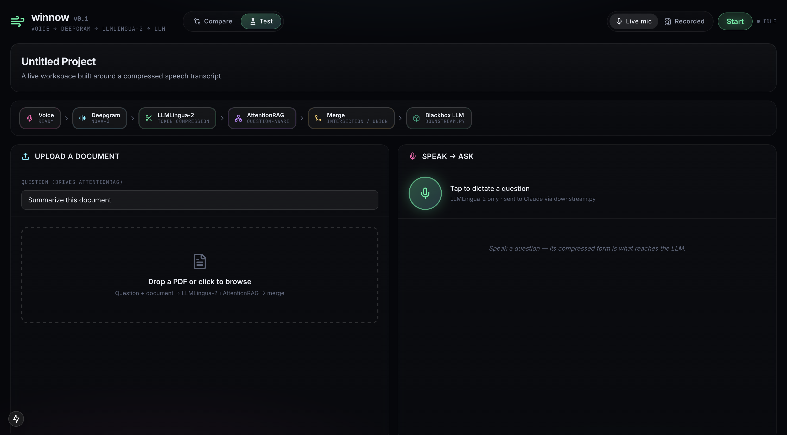This screenshot has width=787, height=435.
Task: Click the chevron between Voice and Deepgram
Action: pyautogui.click(x=67, y=118)
